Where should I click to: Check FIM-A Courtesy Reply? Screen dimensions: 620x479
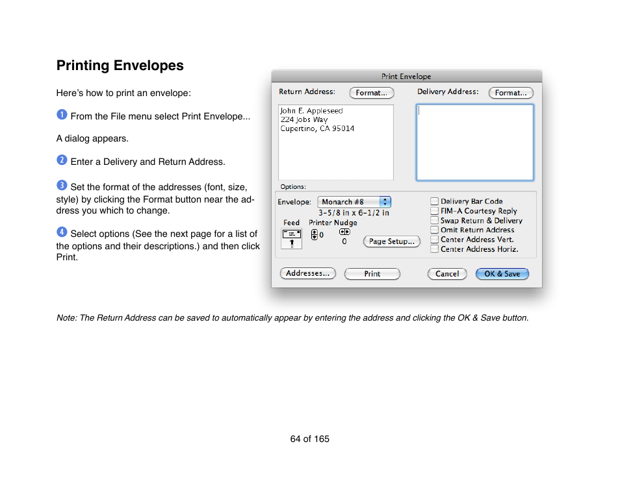(433, 210)
